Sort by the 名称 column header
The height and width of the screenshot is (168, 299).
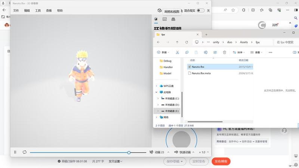pos(192,60)
